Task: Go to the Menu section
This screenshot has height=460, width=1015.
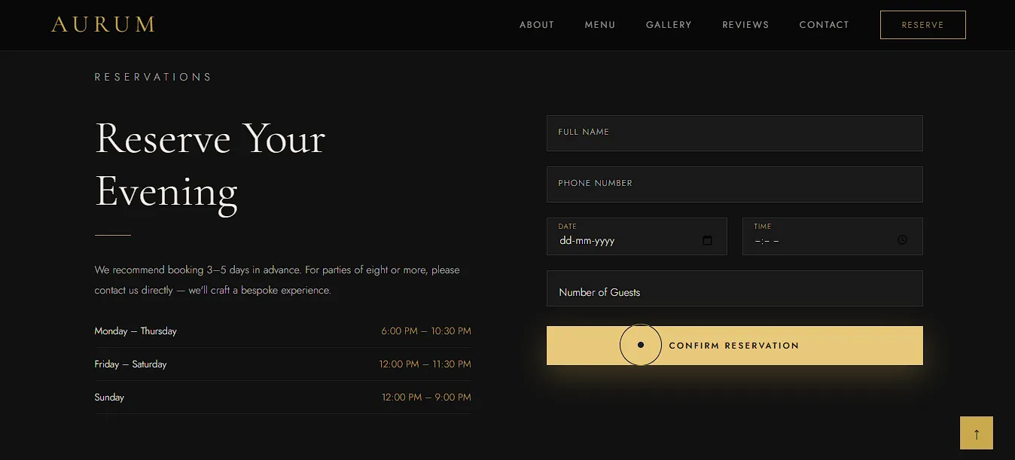Action: tap(600, 25)
